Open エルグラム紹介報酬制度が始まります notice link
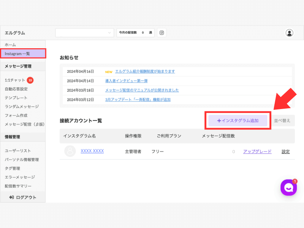Image resolution: width=304 pixels, height=228 pixels. (x=145, y=71)
